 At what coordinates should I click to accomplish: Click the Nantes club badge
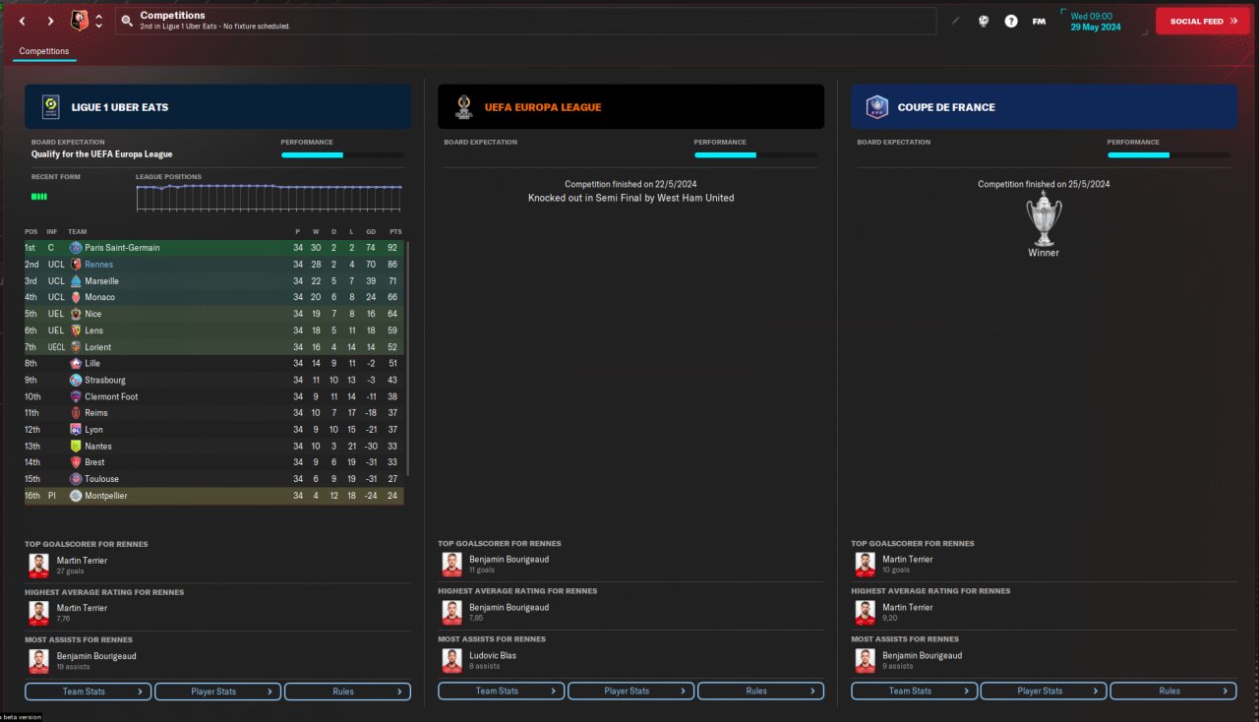coord(76,446)
